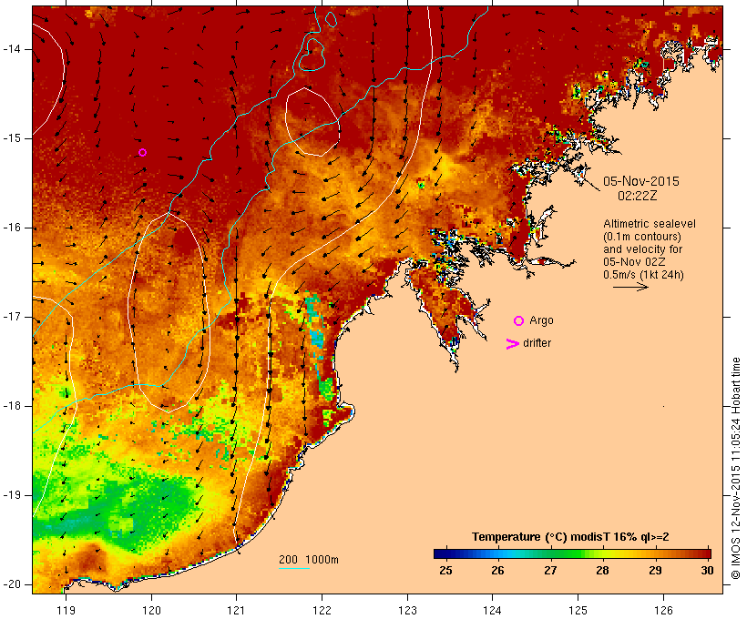Click the dark blue end of the colorbar
The height and width of the screenshot is (619, 747).
[x=441, y=553]
